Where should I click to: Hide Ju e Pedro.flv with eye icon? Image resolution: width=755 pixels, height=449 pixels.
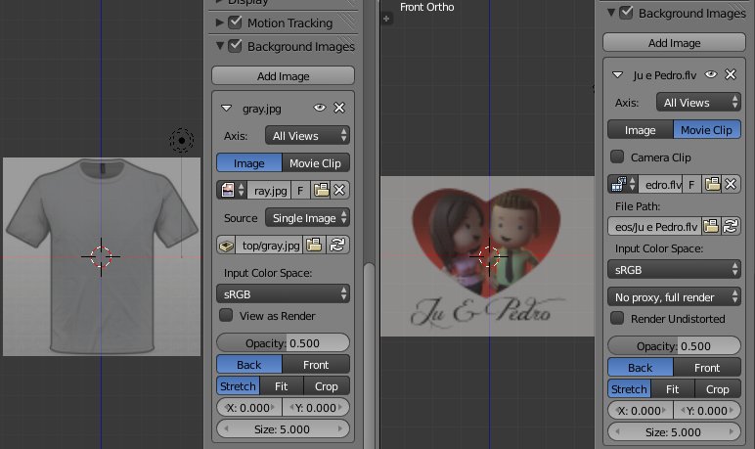[711, 74]
